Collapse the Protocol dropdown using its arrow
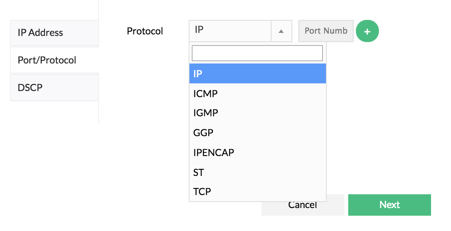Screen dimensions: 451x231 [281, 31]
